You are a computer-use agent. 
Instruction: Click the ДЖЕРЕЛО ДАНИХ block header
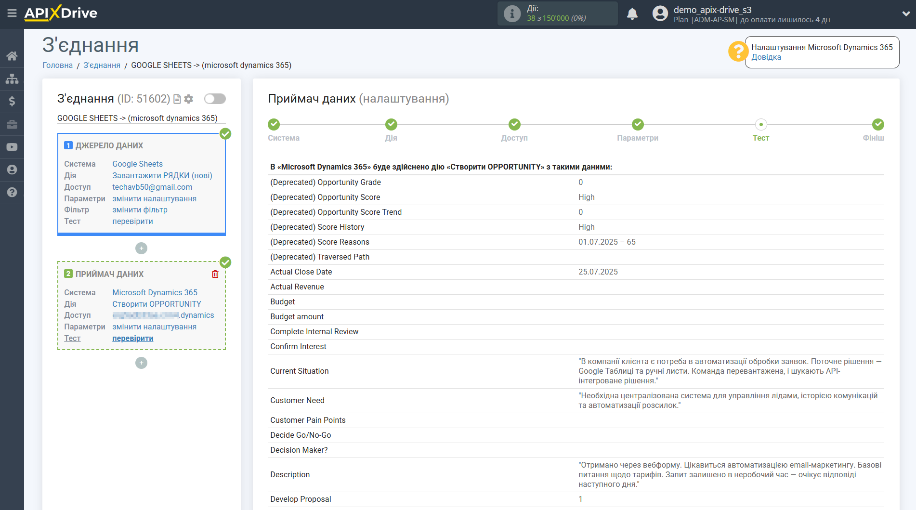[x=109, y=145]
